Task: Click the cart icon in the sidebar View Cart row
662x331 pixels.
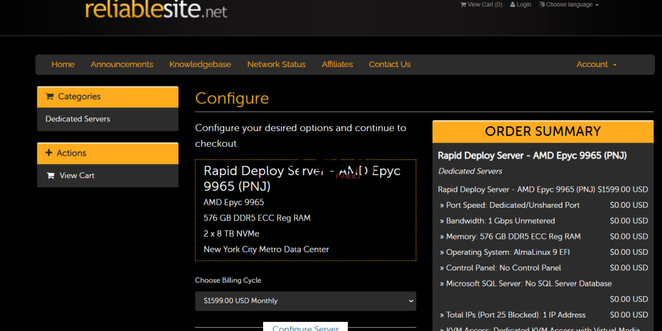Action: [x=50, y=176]
